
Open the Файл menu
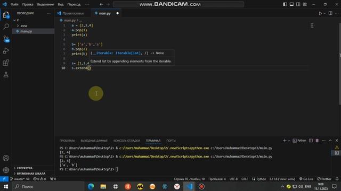tap(14, 4)
